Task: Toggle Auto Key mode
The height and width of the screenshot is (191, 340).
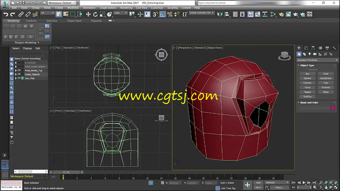Action: click(258, 183)
